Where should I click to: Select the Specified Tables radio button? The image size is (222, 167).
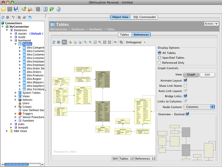(160, 58)
